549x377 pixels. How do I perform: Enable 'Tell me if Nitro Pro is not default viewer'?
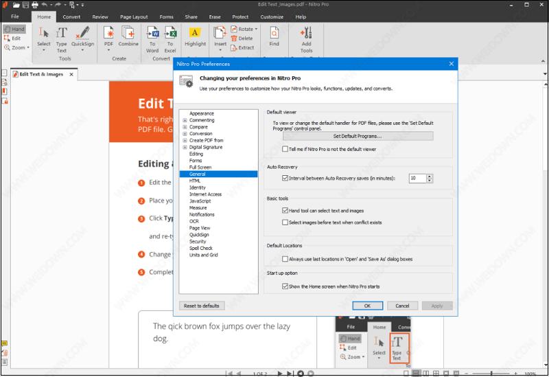pyautogui.click(x=286, y=148)
